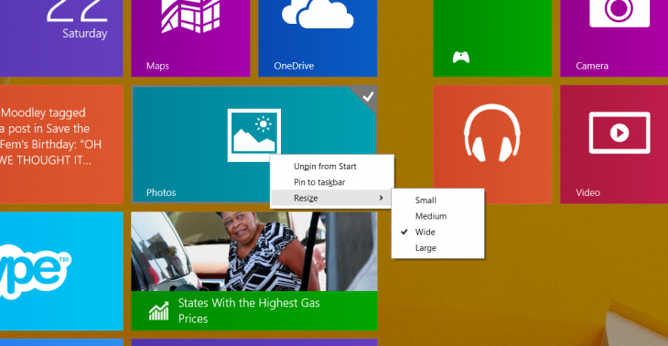Viewport: 668px width, 346px height.
Task: Click the Photos picture icon
Action: coord(253,135)
